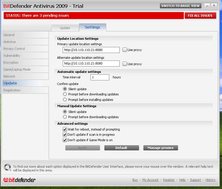Open the Buy link
The image size is (222, 189).
tap(135, 180)
